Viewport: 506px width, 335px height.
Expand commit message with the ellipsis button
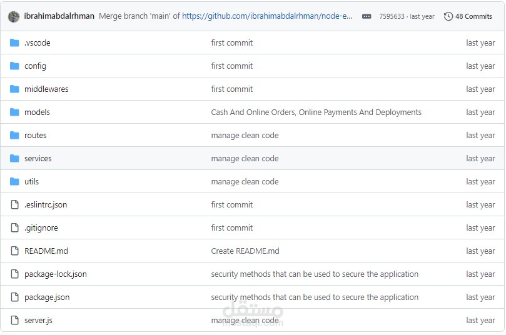click(367, 16)
